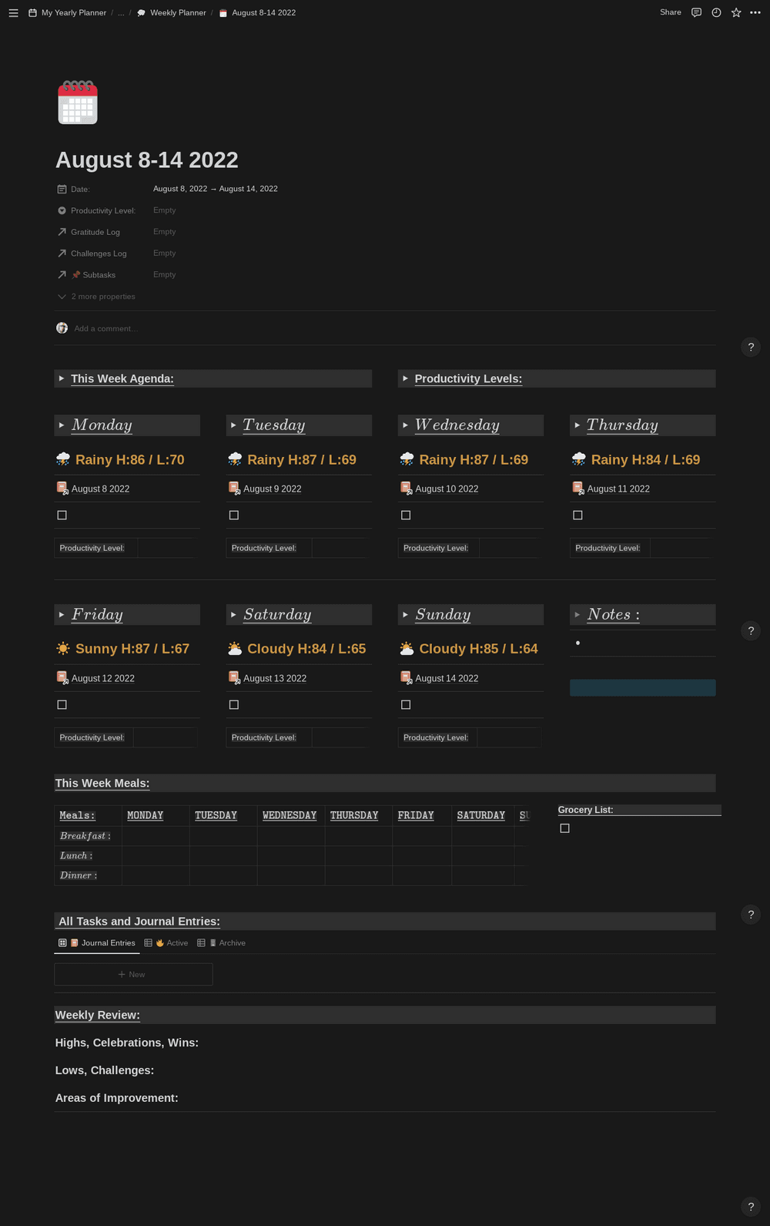
Task: Expand the This Week Agenda toggle
Action: click(x=62, y=379)
